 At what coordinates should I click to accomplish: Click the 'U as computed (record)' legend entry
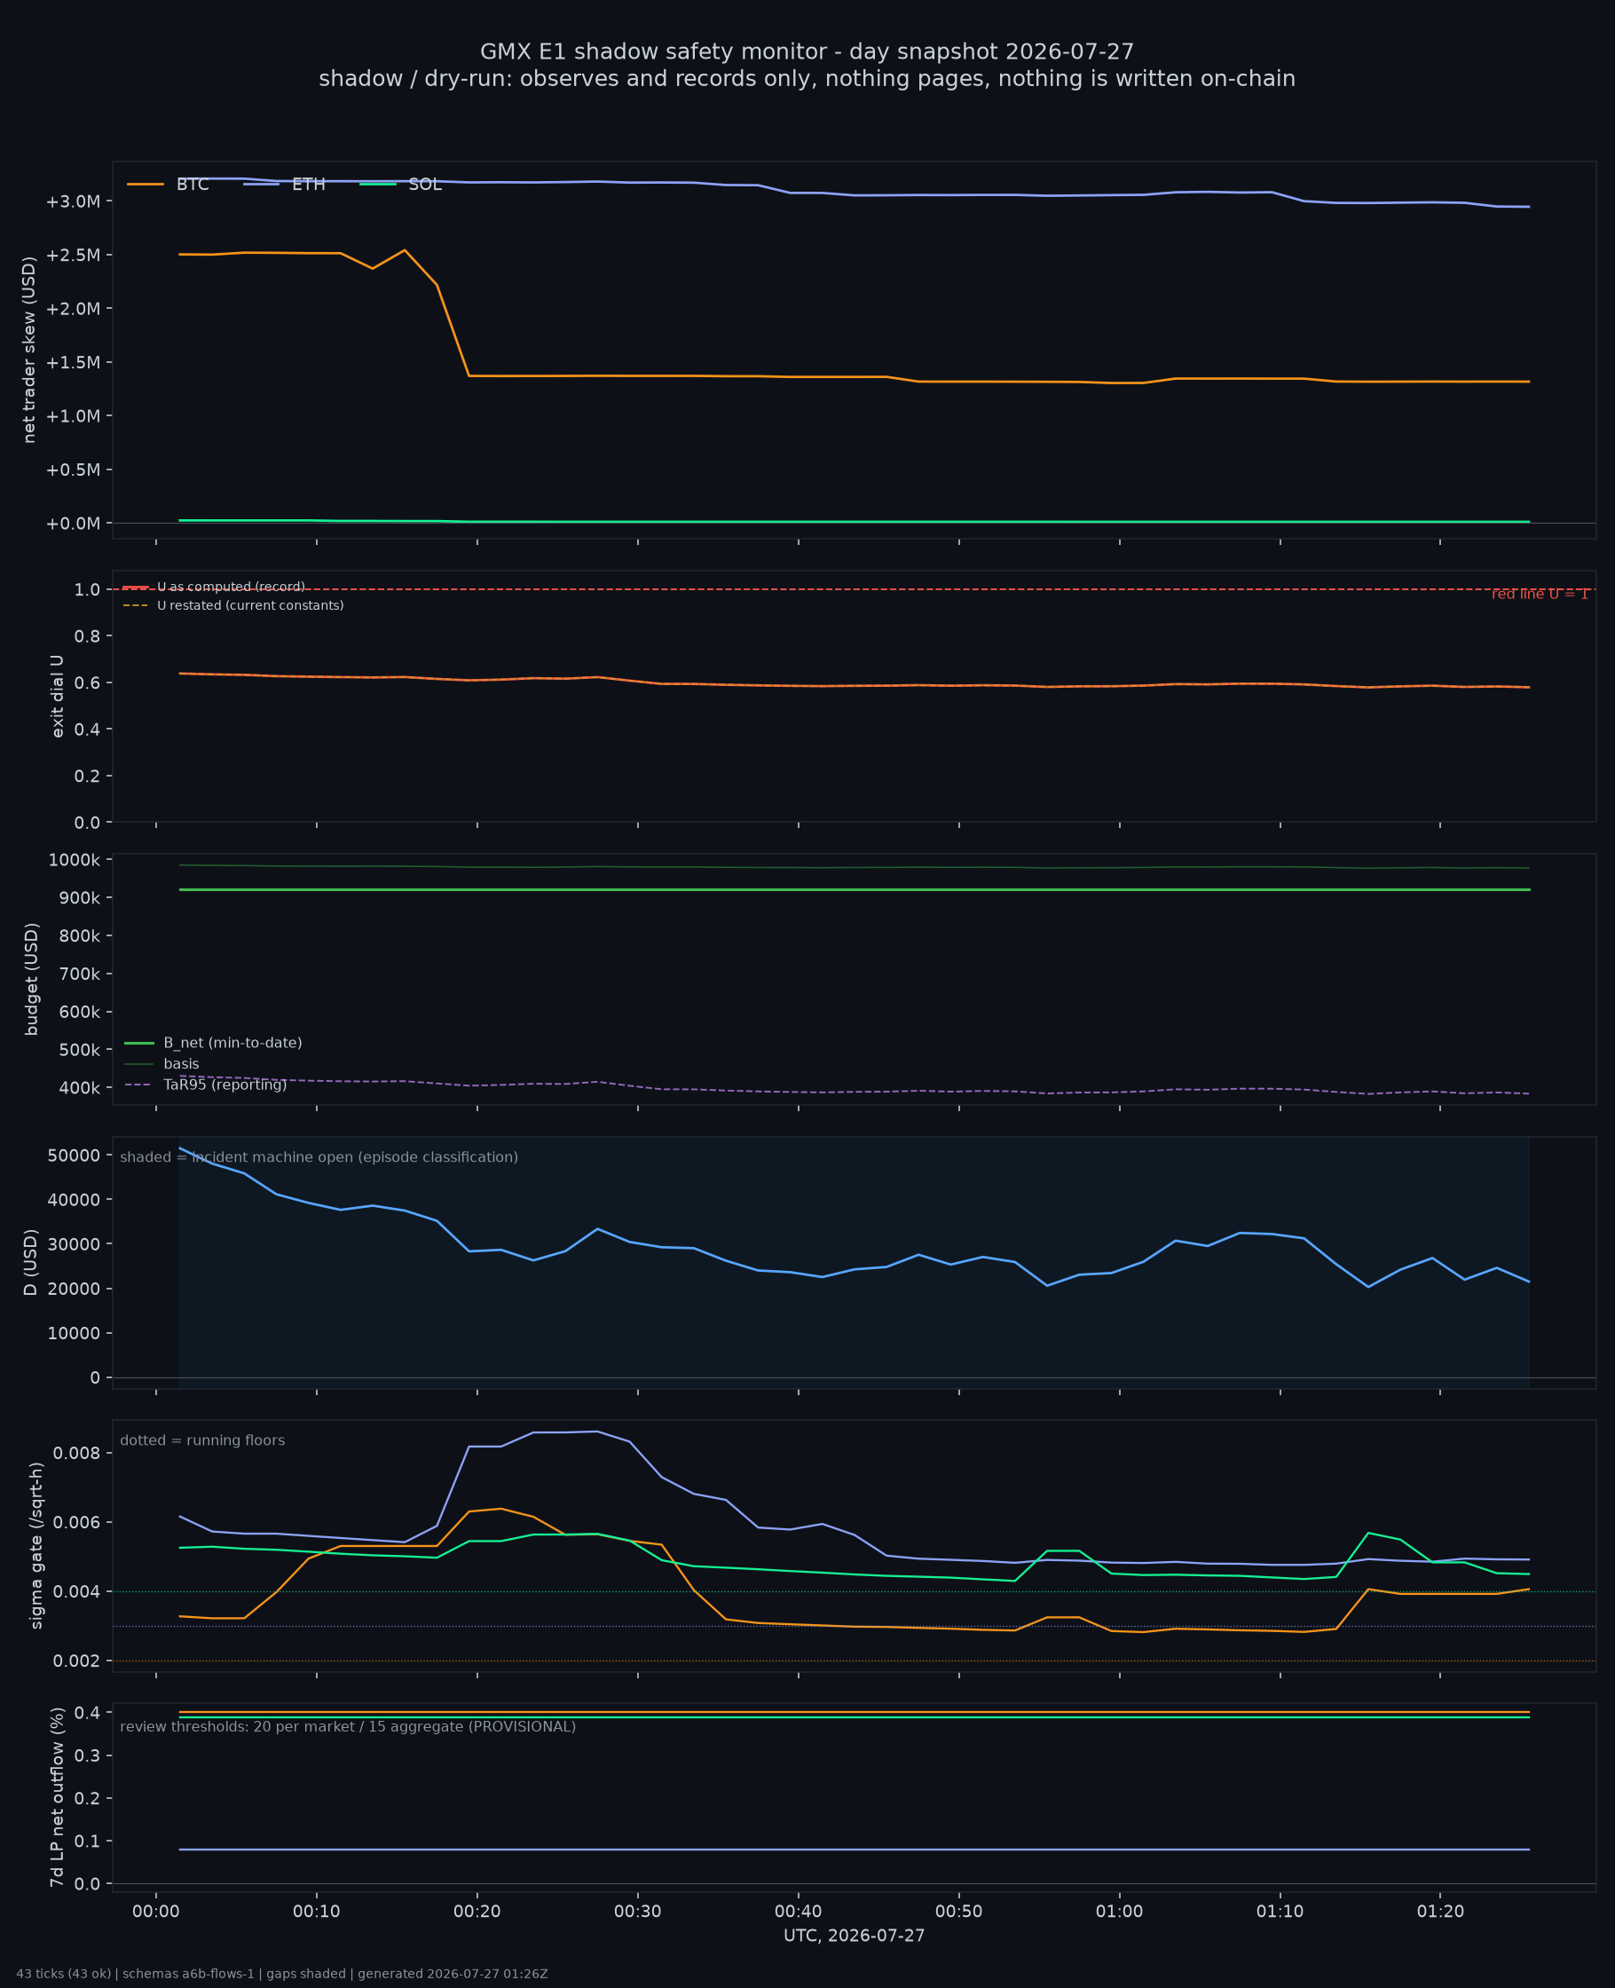coord(214,587)
